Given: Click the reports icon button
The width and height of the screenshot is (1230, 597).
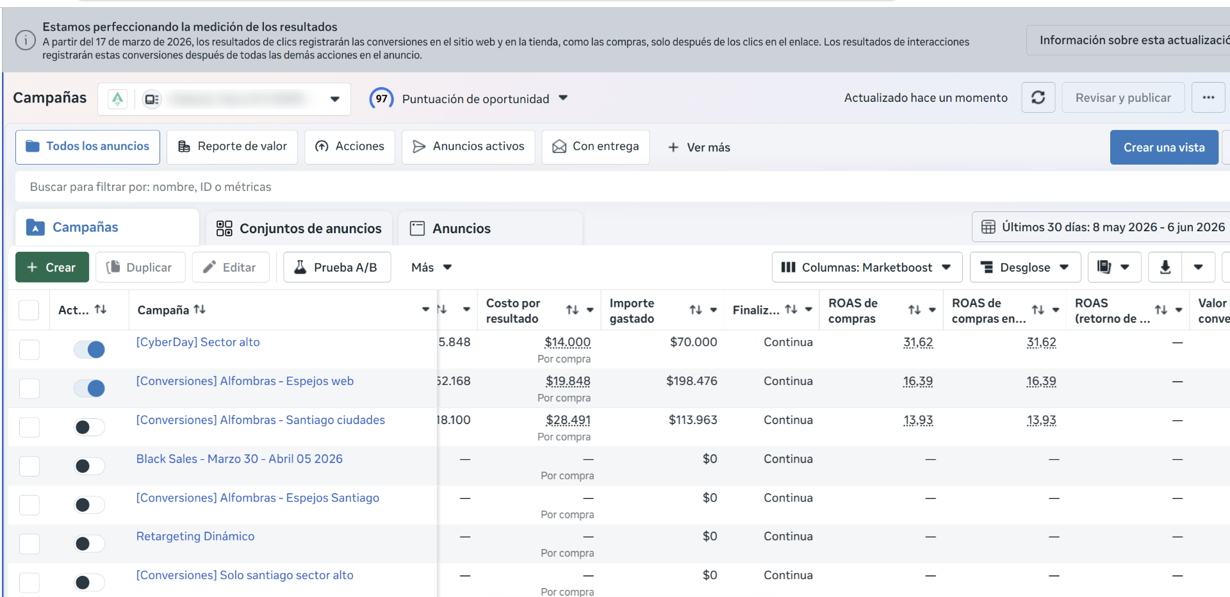Looking at the screenshot, I should coord(1115,267).
